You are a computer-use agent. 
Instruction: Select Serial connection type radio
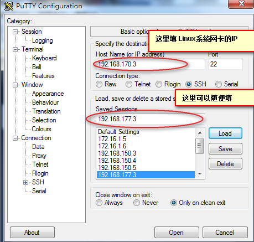219,84
